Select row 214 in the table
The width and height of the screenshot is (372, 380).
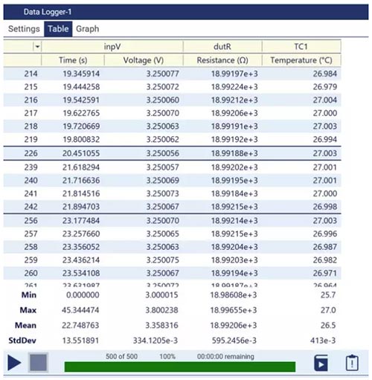(x=172, y=74)
